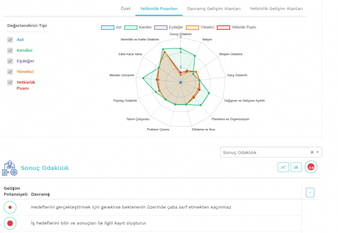Clear the Sonuç Odaklılık selection
Image resolution: width=338 pixels, height=233 pixels.
(312, 152)
